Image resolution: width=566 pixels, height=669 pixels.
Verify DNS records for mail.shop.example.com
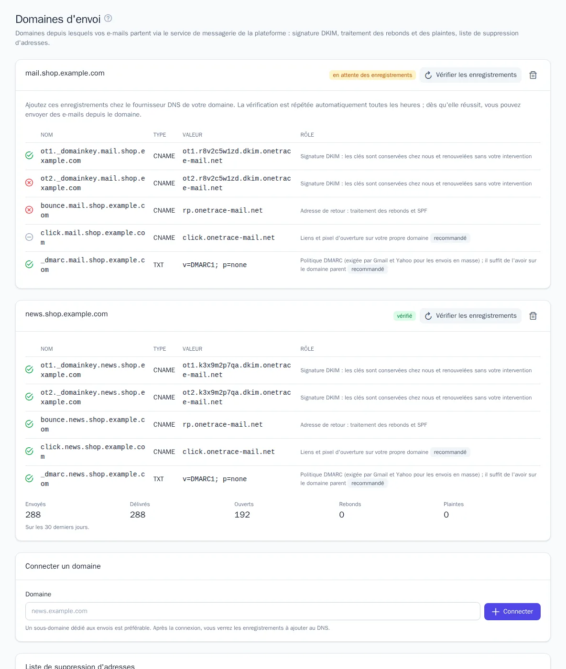pyautogui.click(x=470, y=75)
